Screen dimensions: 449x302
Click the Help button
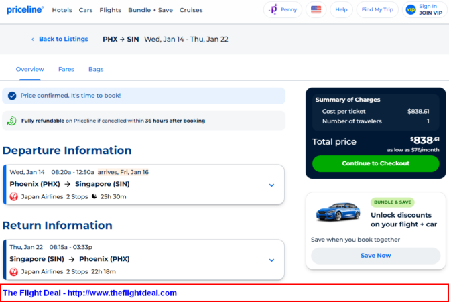coord(341,10)
